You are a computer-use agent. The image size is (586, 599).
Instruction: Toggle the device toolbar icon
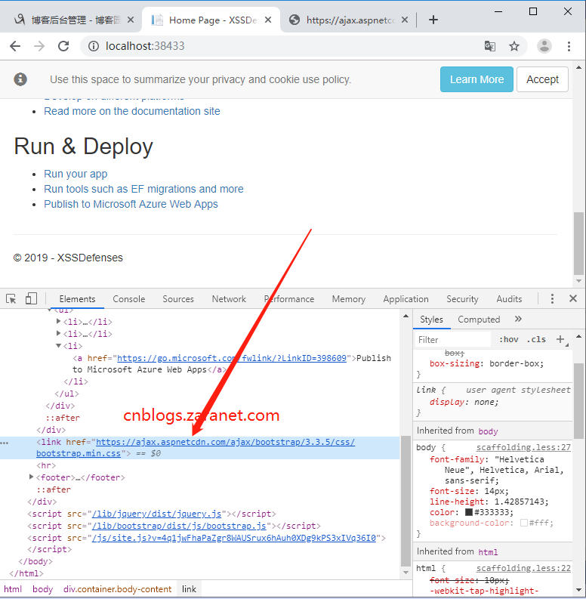31,298
